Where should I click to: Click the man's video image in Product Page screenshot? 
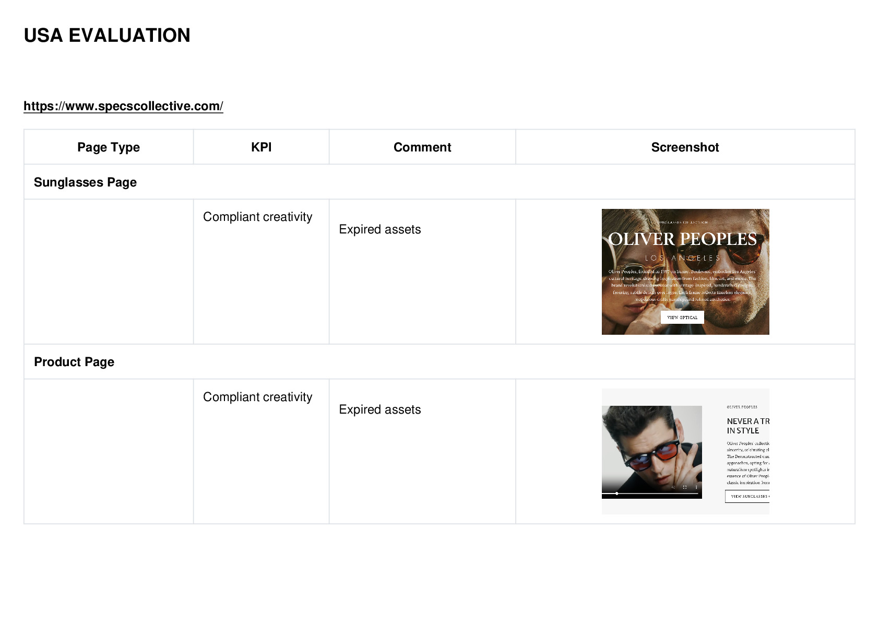[652, 452]
